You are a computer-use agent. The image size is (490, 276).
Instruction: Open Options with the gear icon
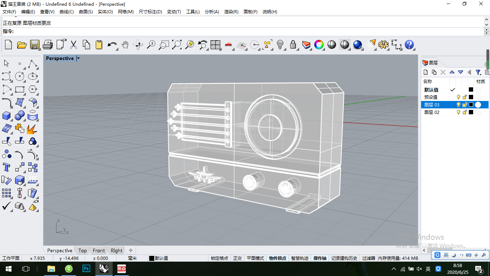pyautogui.click(x=383, y=45)
